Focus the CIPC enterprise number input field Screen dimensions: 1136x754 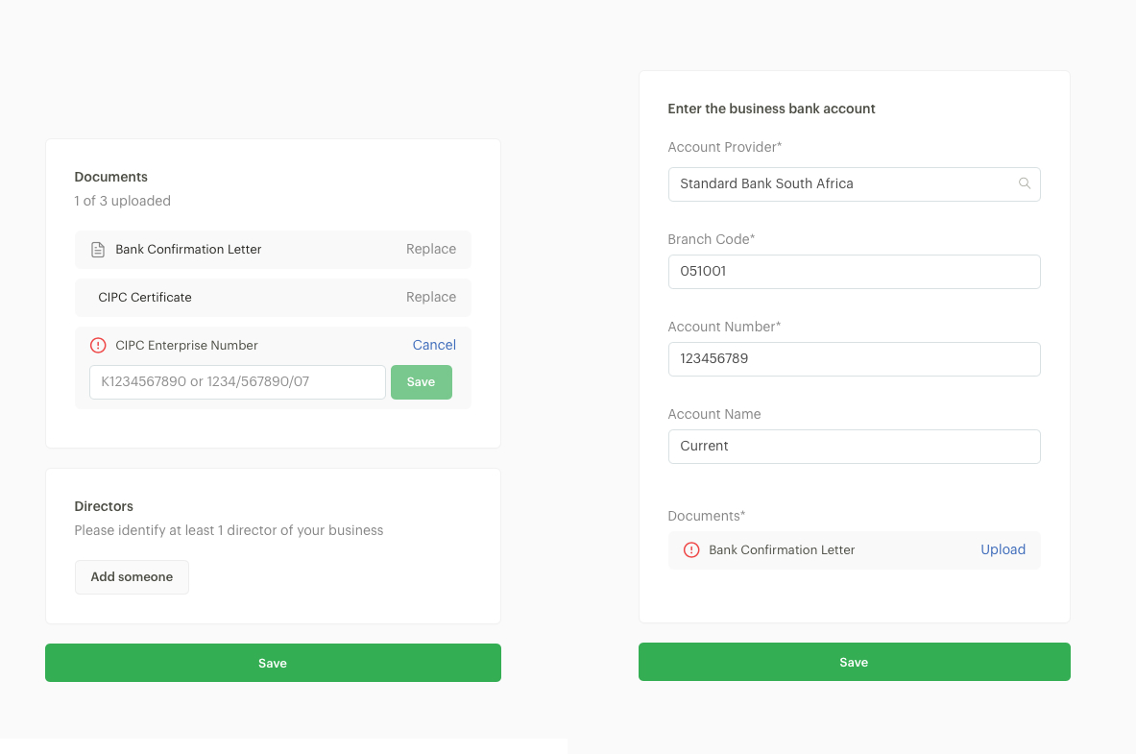[237, 382]
